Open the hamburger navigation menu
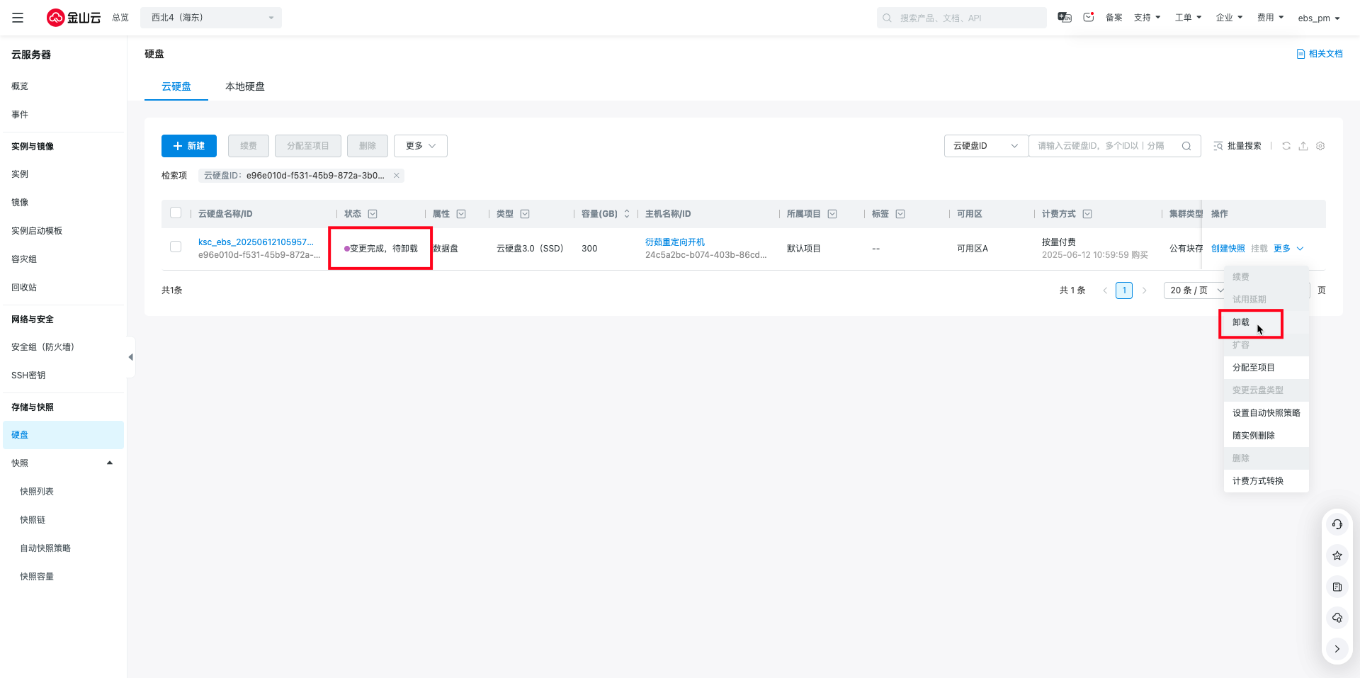This screenshot has width=1360, height=678. point(18,18)
